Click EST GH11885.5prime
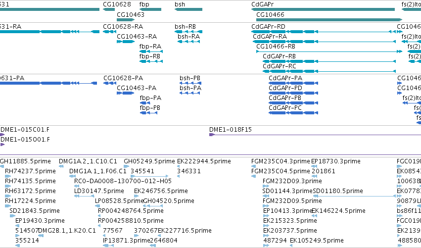The image size is (421, 248). pyautogui.click(x=25, y=161)
